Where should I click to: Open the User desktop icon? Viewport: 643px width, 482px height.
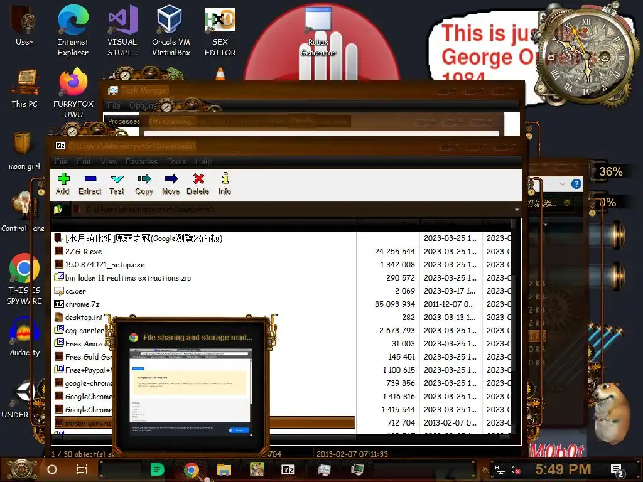(x=24, y=25)
